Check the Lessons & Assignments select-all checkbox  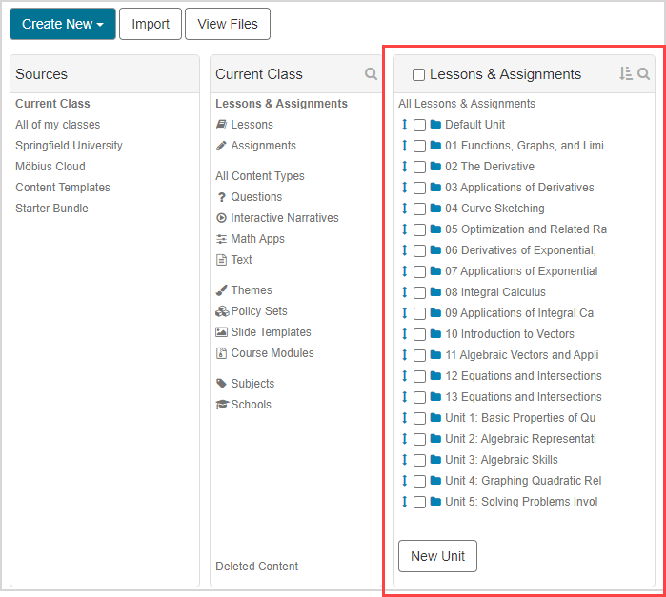coord(418,75)
